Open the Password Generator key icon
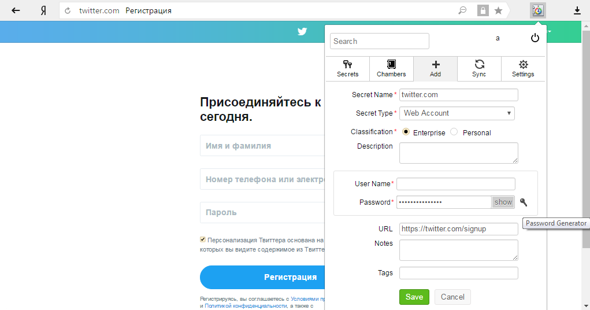 524,202
